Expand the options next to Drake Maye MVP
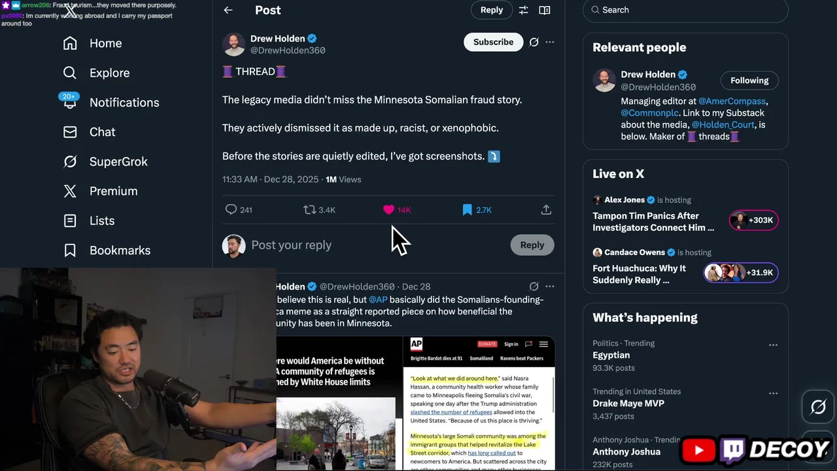The height and width of the screenshot is (471, 837). pyautogui.click(x=773, y=393)
